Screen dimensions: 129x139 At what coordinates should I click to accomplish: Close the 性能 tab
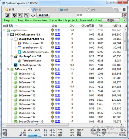click(x=55, y=9)
